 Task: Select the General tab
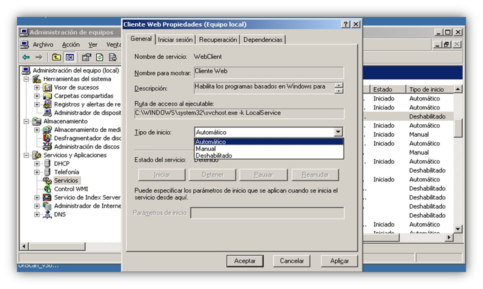141,39
